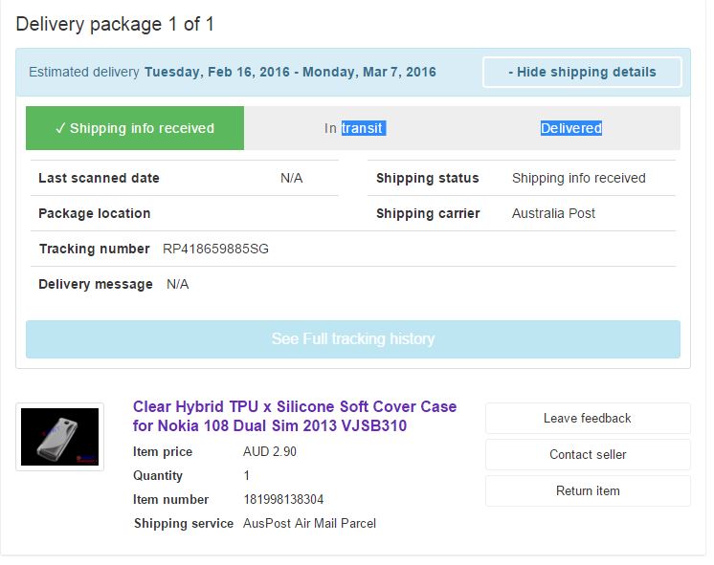Click the In transit progress step
This screenshot has height=565, width=714.
pos(354,128)
